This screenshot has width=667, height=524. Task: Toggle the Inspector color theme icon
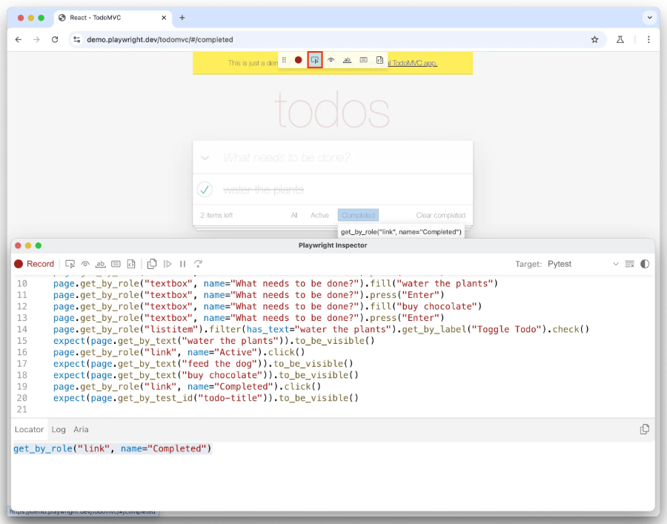click(x=645, y=264)
